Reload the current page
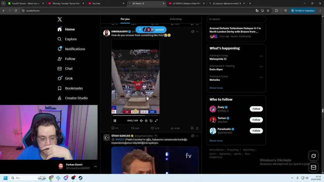324x182 pixels. click(x=16, y=11)
